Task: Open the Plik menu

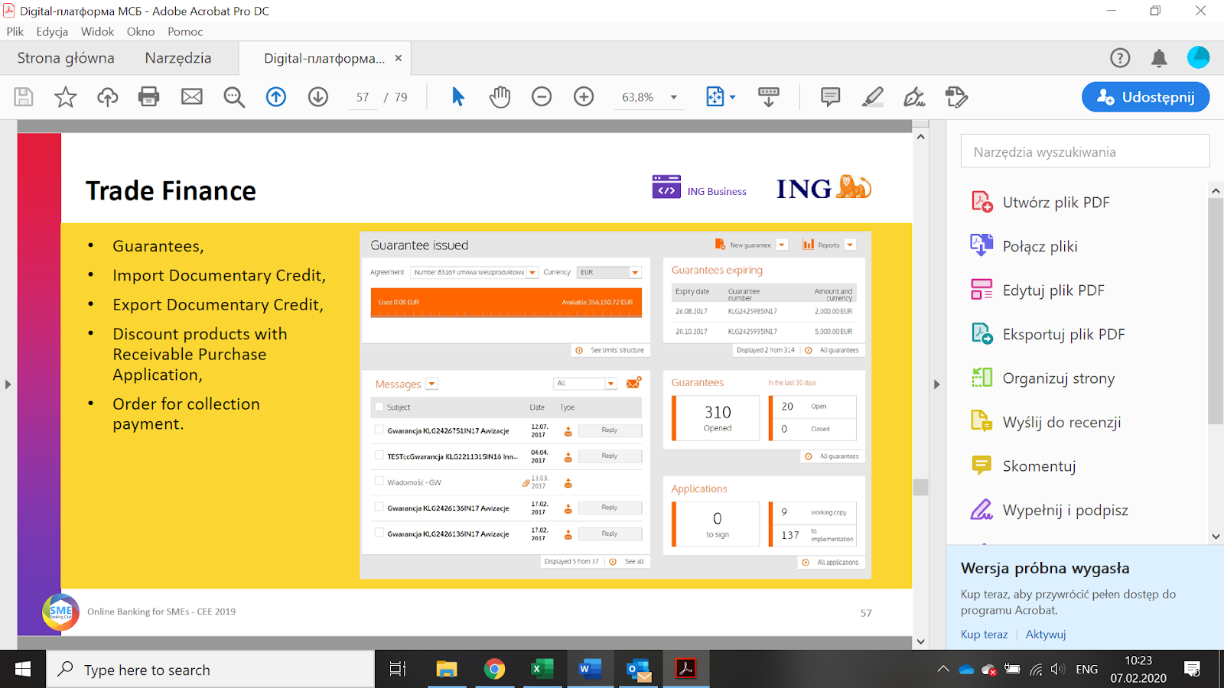Action: coord(15,31)
